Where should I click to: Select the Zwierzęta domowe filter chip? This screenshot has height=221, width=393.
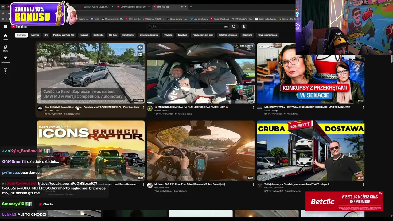pyautogui.click(x=149, y=35)
